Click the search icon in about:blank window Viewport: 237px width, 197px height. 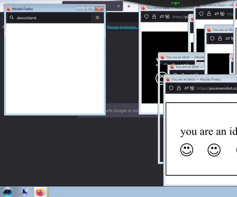coord(12,18)
